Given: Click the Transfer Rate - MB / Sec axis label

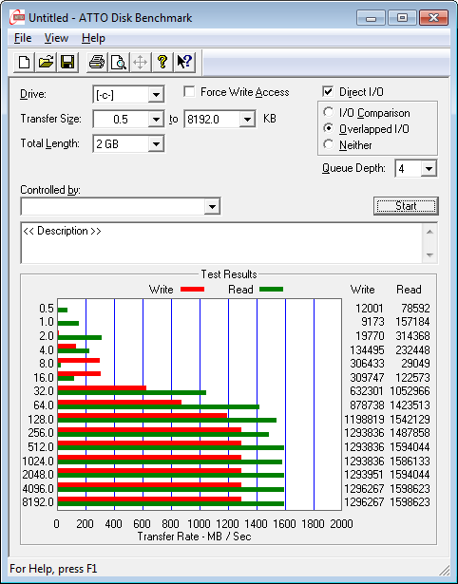Looking at the screenshot, I should pyautogui.click(x=194, y=537).
